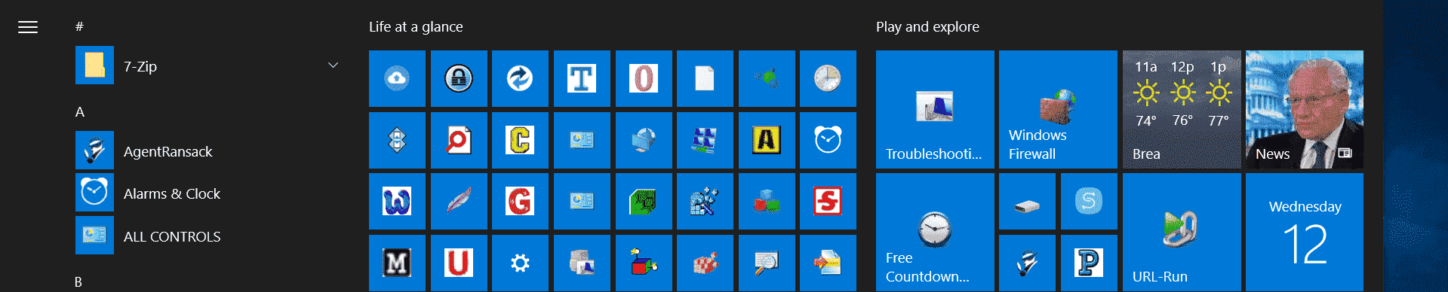The width and height of the screenshot is (1448, 292).
Task: Click the black letter M tile
Action: click(397, 263)
